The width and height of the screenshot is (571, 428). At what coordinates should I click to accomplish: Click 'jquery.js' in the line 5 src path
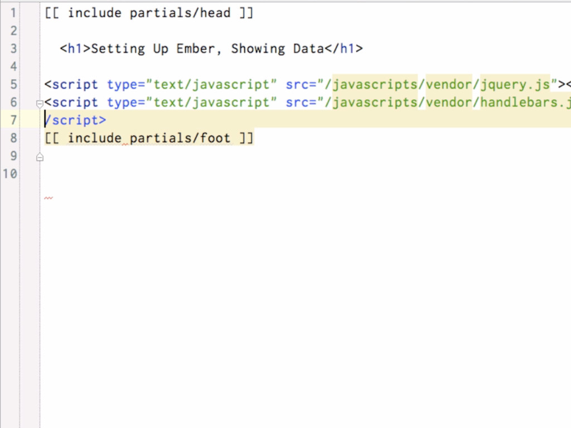[x=515, y=85]
